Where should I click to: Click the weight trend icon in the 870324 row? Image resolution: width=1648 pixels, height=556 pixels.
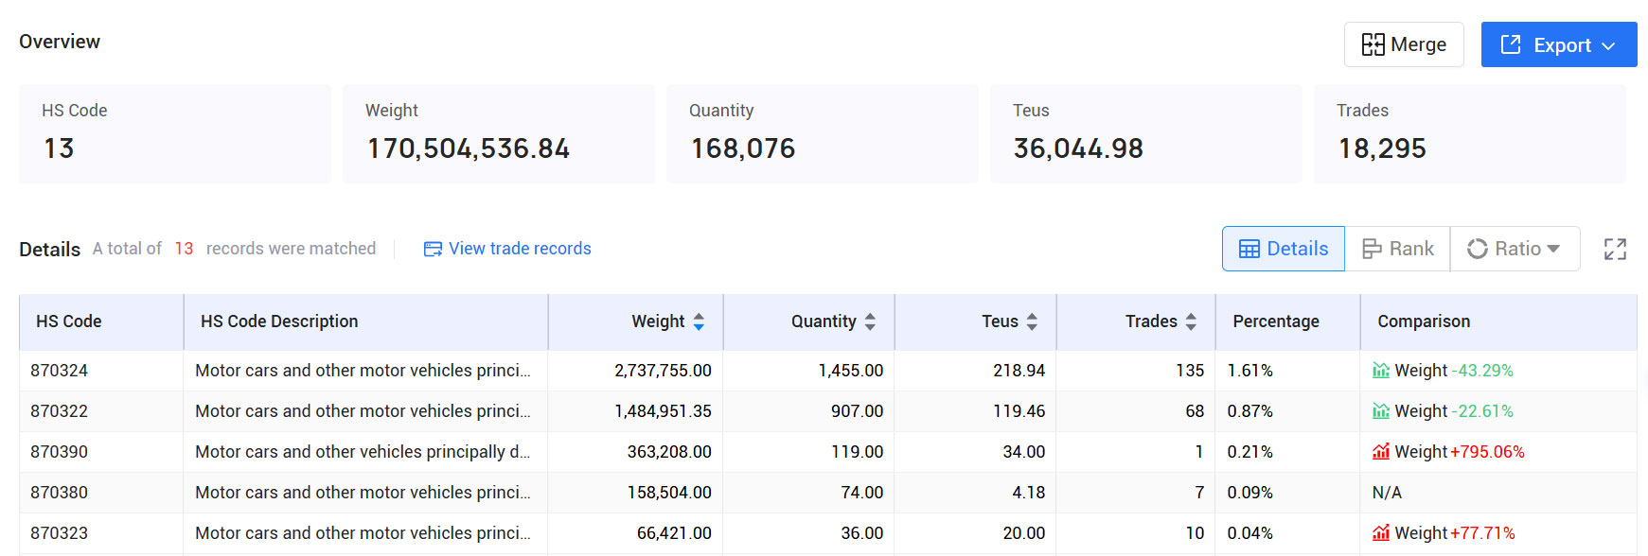1381,371
